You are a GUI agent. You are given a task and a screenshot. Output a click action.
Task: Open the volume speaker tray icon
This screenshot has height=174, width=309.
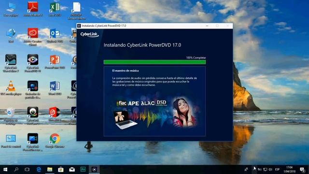click(270, 170)
